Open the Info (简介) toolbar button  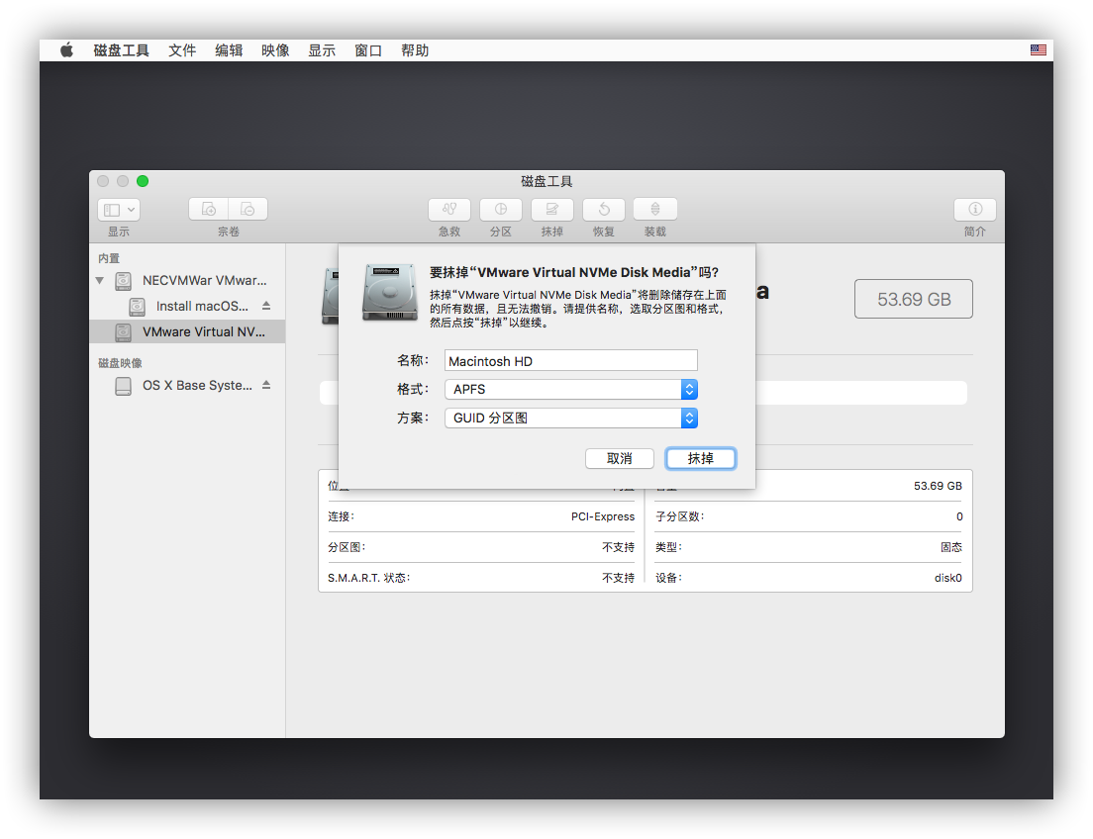coord(974,209)
